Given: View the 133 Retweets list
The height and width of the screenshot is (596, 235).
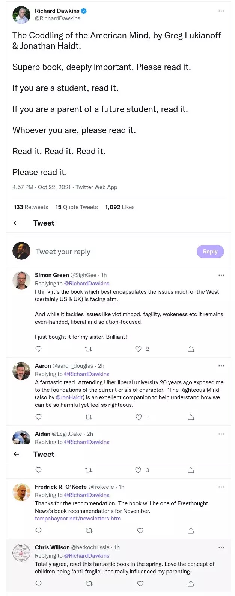Looking at the screenshot, I should pos(31,207).
